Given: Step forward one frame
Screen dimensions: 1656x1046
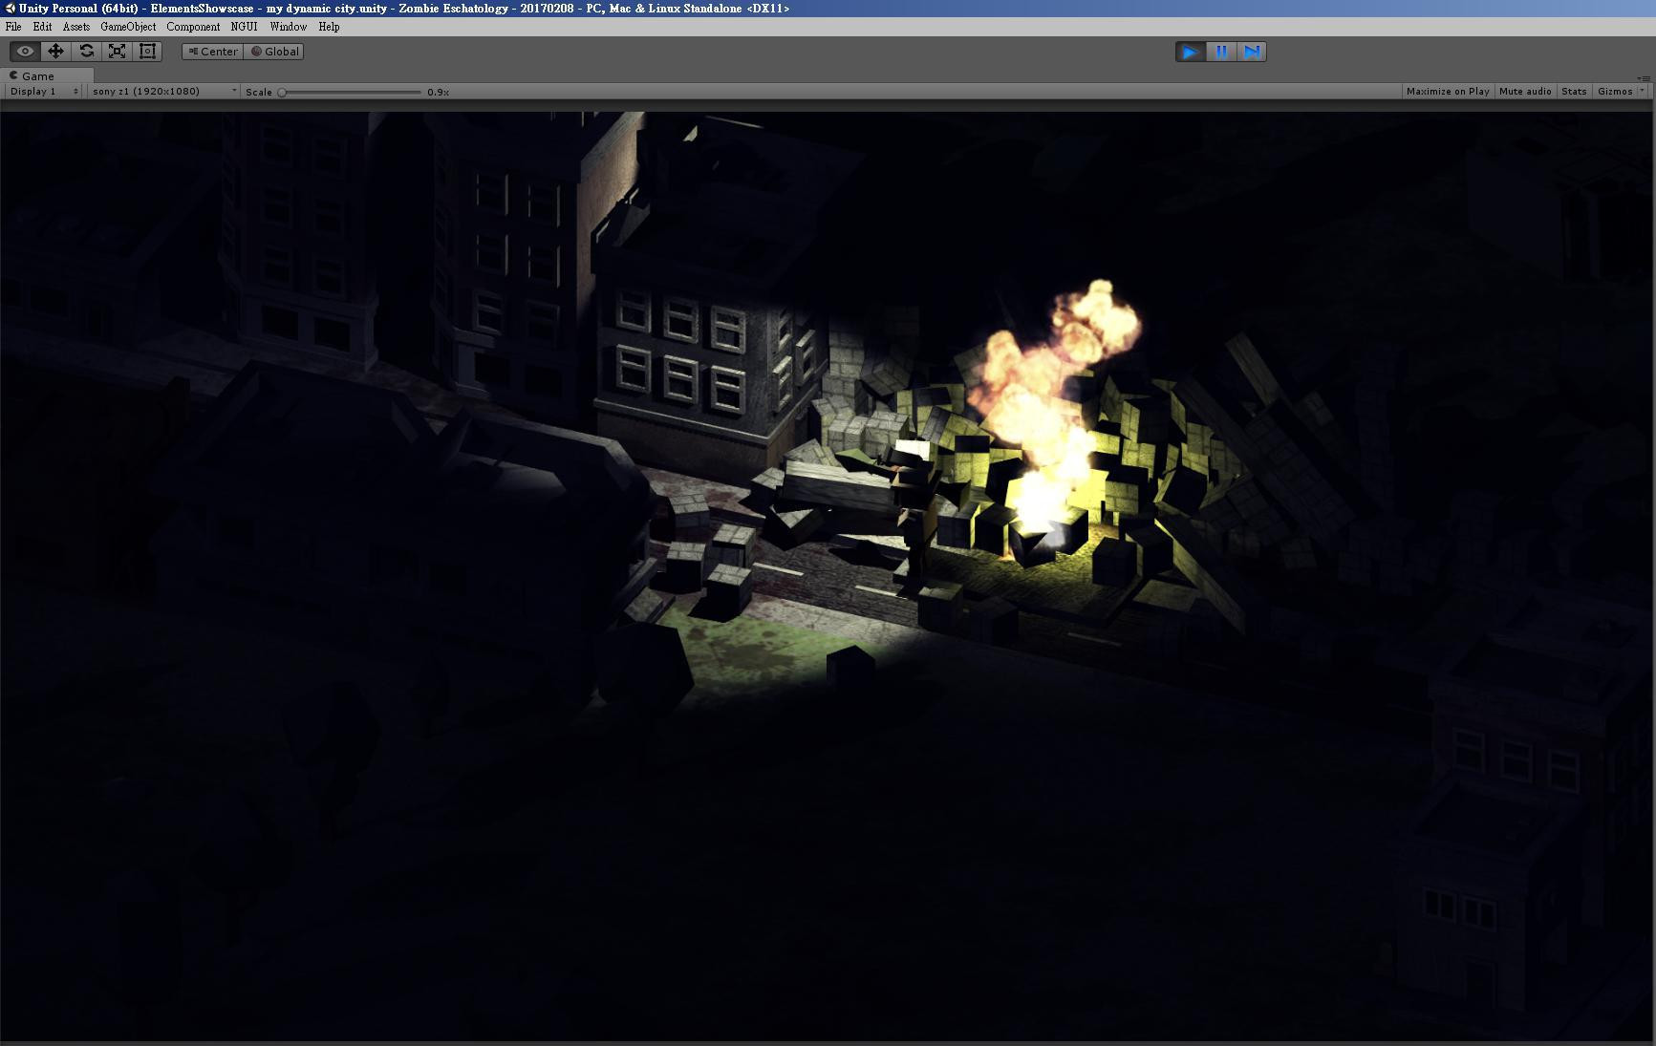Looking at the screenshot, I should click(1252, 52).
